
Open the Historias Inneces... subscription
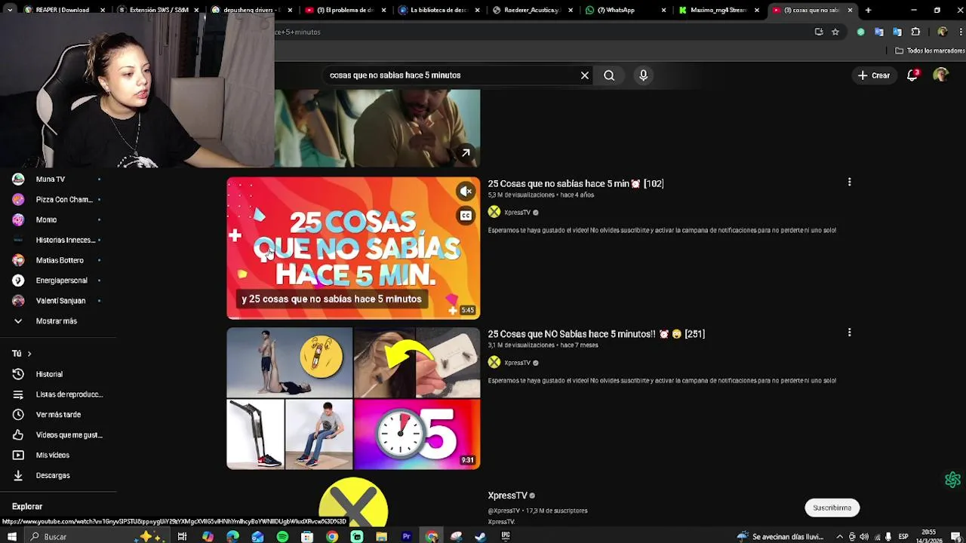[58, 240]
